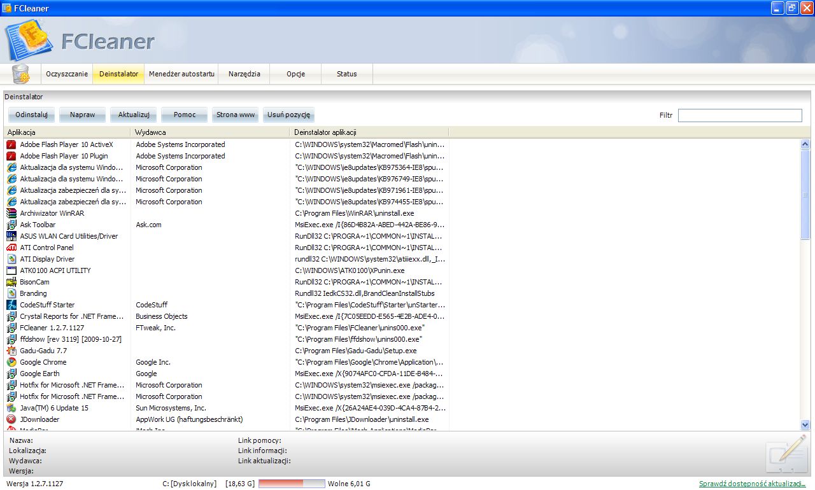
Task: Click Sun Microsystems, Inc. publisher cell
Action: click(171, 408)
